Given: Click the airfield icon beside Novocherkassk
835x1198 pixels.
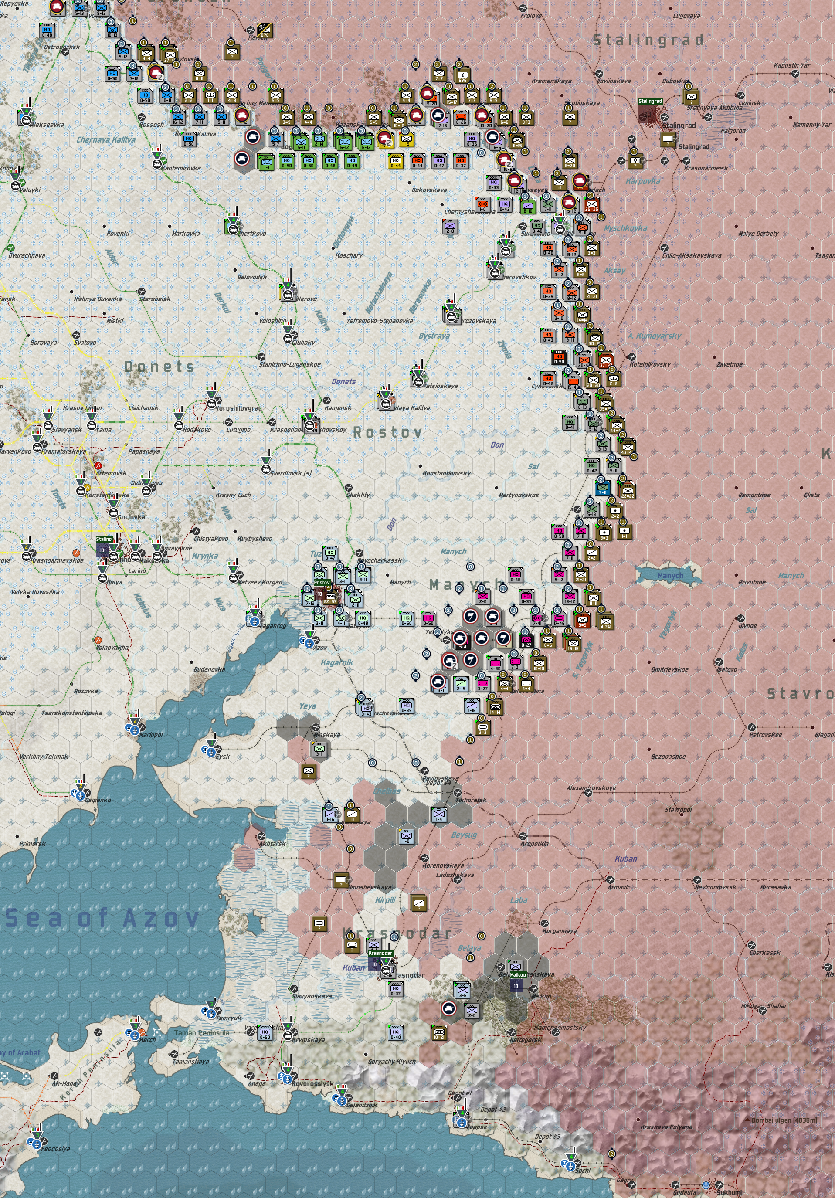Looking at the screenshot, I should click(x=360, y=553).
